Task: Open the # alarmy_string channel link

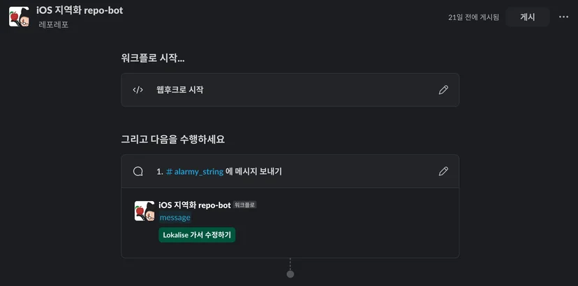Action: (195, 172)
